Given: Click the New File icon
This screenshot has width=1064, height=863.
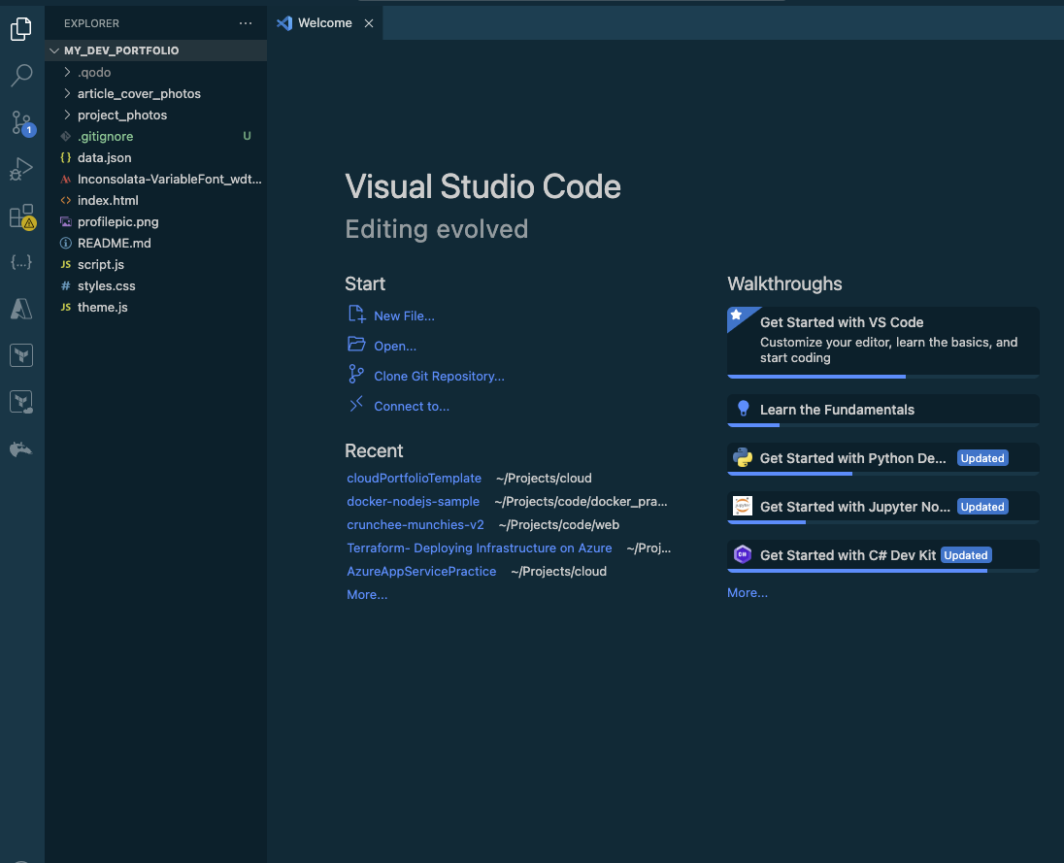Looking at the screenshot, I should click(356, 314).
